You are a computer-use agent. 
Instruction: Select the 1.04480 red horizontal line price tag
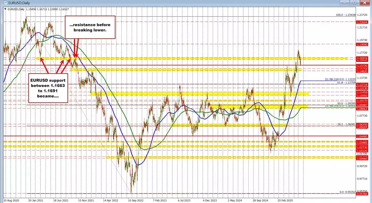[x=362, y=136]
